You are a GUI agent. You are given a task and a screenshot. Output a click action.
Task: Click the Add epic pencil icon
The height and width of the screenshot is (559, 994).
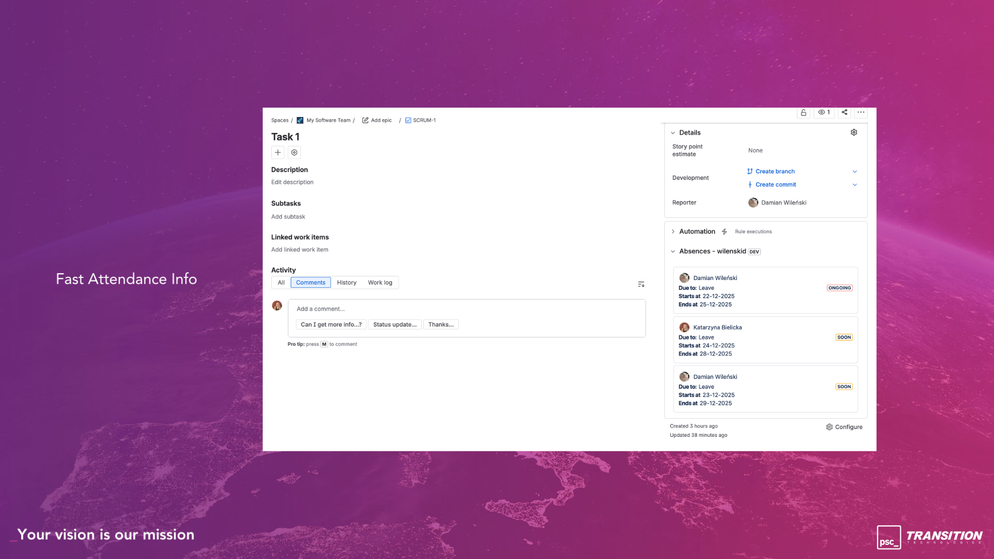pos(366,120)
